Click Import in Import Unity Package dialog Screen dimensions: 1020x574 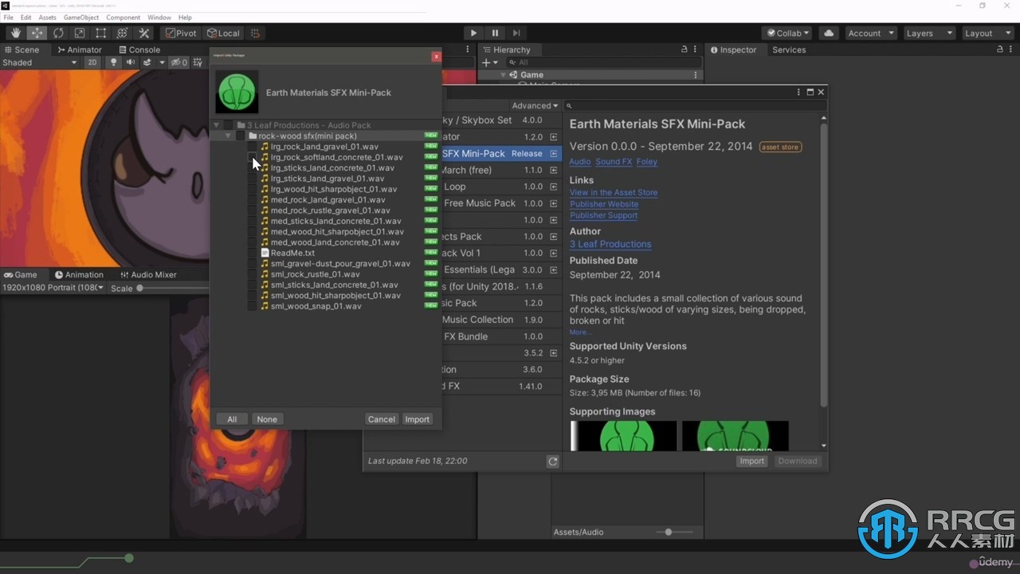click(417, 419)
